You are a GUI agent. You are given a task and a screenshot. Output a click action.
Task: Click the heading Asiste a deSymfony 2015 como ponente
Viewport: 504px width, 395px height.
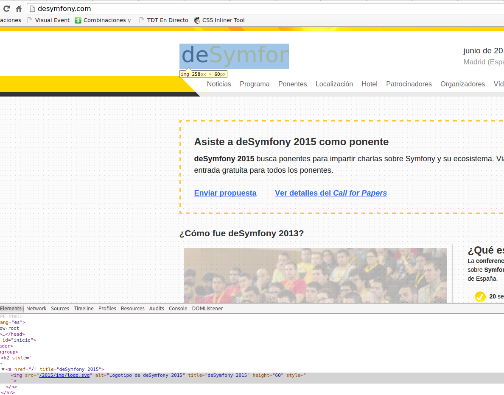pyautogui.click(x=291, y=142)
